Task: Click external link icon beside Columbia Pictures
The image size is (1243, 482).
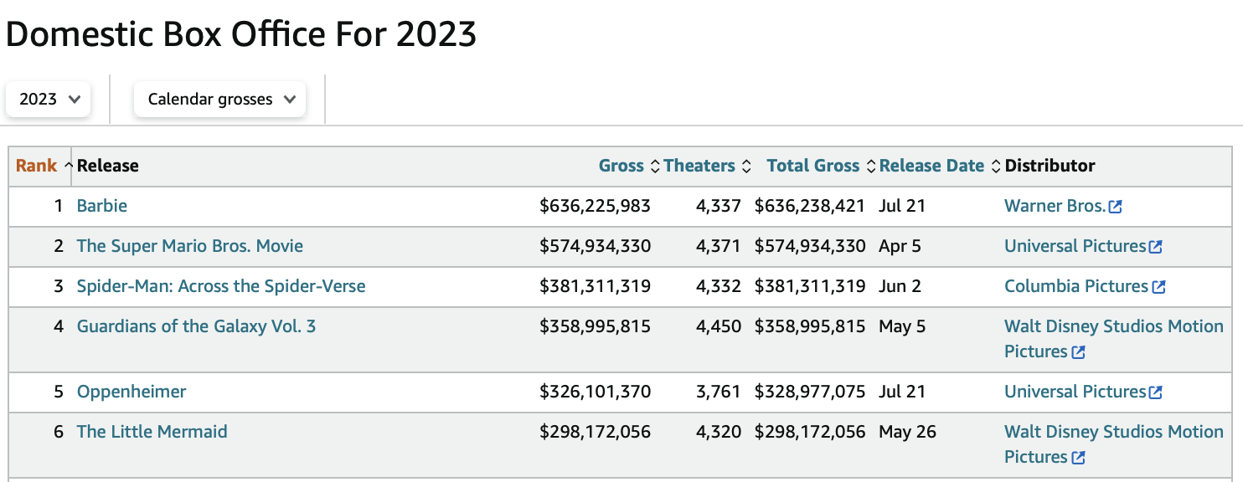Action: click(x=1158, y=287)
